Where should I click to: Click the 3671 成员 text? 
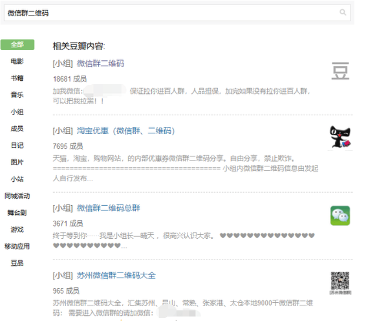[68, 224]
